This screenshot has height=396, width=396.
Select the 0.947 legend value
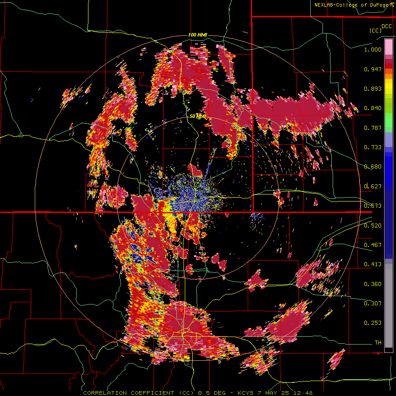click(x=373, y=69)
